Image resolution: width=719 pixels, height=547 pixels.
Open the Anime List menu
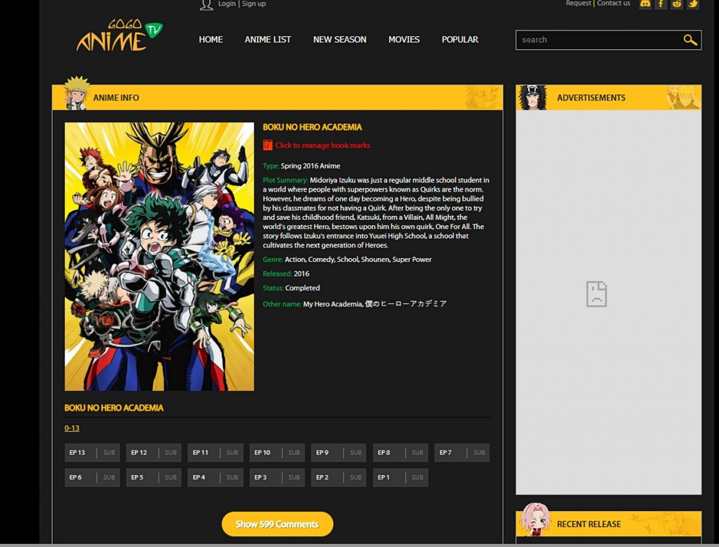tap(268, 40)
